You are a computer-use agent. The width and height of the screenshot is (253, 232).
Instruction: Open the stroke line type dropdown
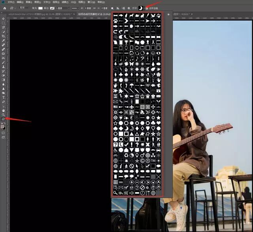click(x=75, y=8)
